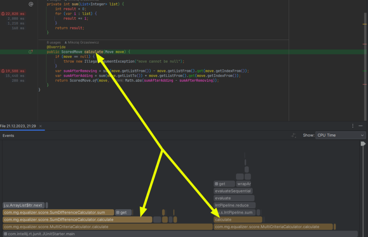This screenshot has width=368, height=237.
Task: Click the @Override annotation
Action: click(x=56, y=47)
